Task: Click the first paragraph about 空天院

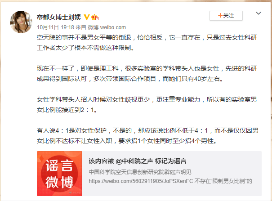Action: pyautogui.click(x=147, y=42)
